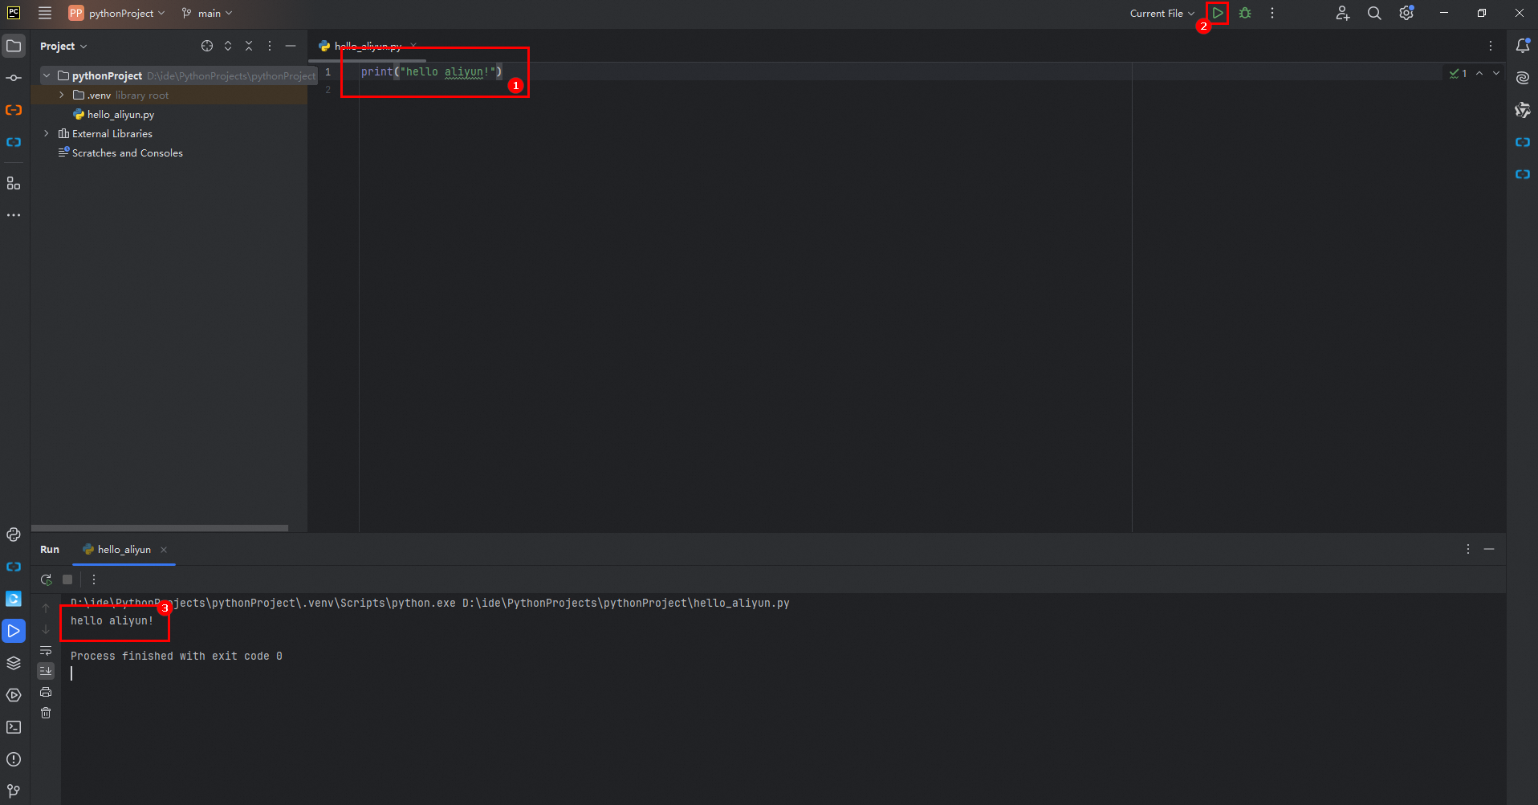Image resolution: width=1538 pixels, height=805 pixels.
Task: Select hello_aliyun.py in project tree
Action: coord(120,114)
